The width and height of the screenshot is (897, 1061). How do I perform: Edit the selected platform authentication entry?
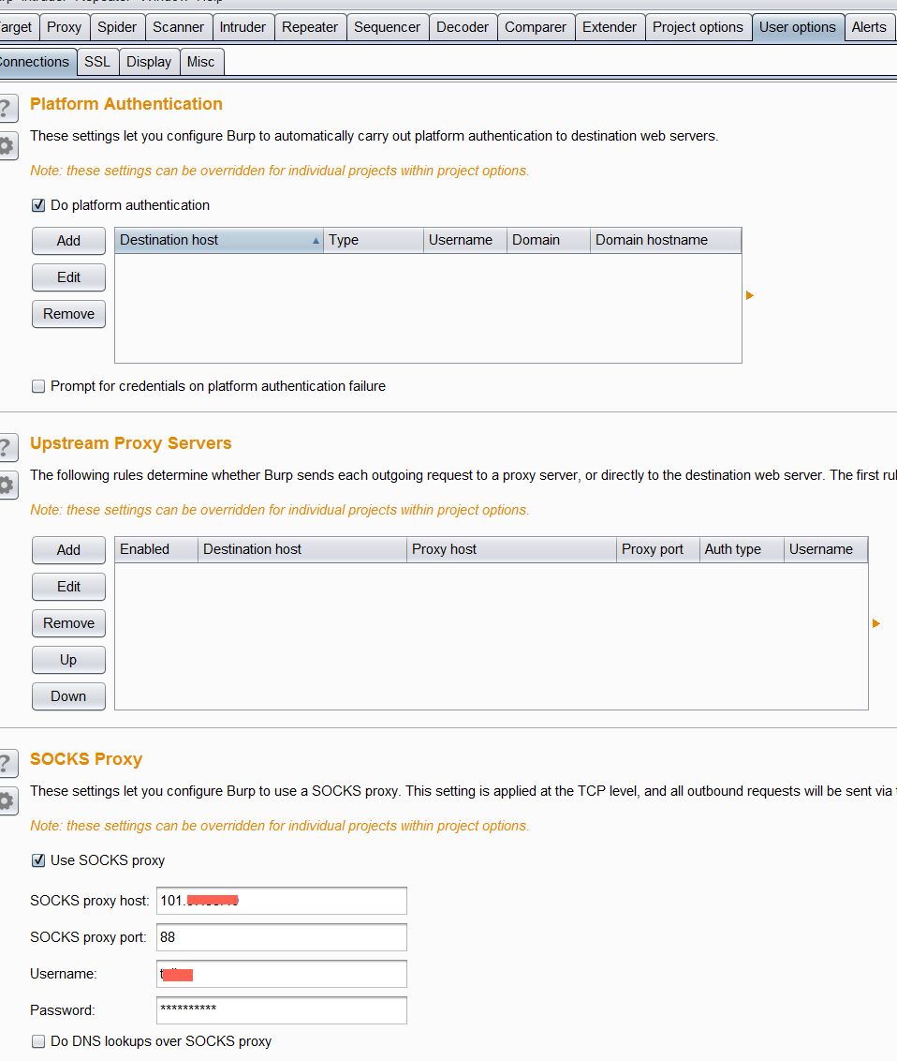click(69, 277)
